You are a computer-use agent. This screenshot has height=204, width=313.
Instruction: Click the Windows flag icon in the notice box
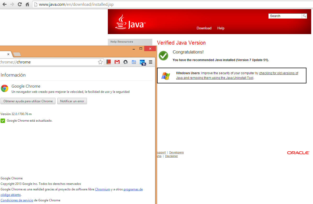click(165, 76)
